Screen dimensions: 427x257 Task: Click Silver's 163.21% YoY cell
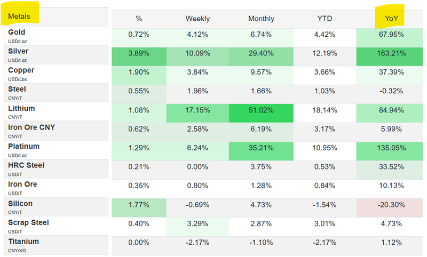pos(389,54)
